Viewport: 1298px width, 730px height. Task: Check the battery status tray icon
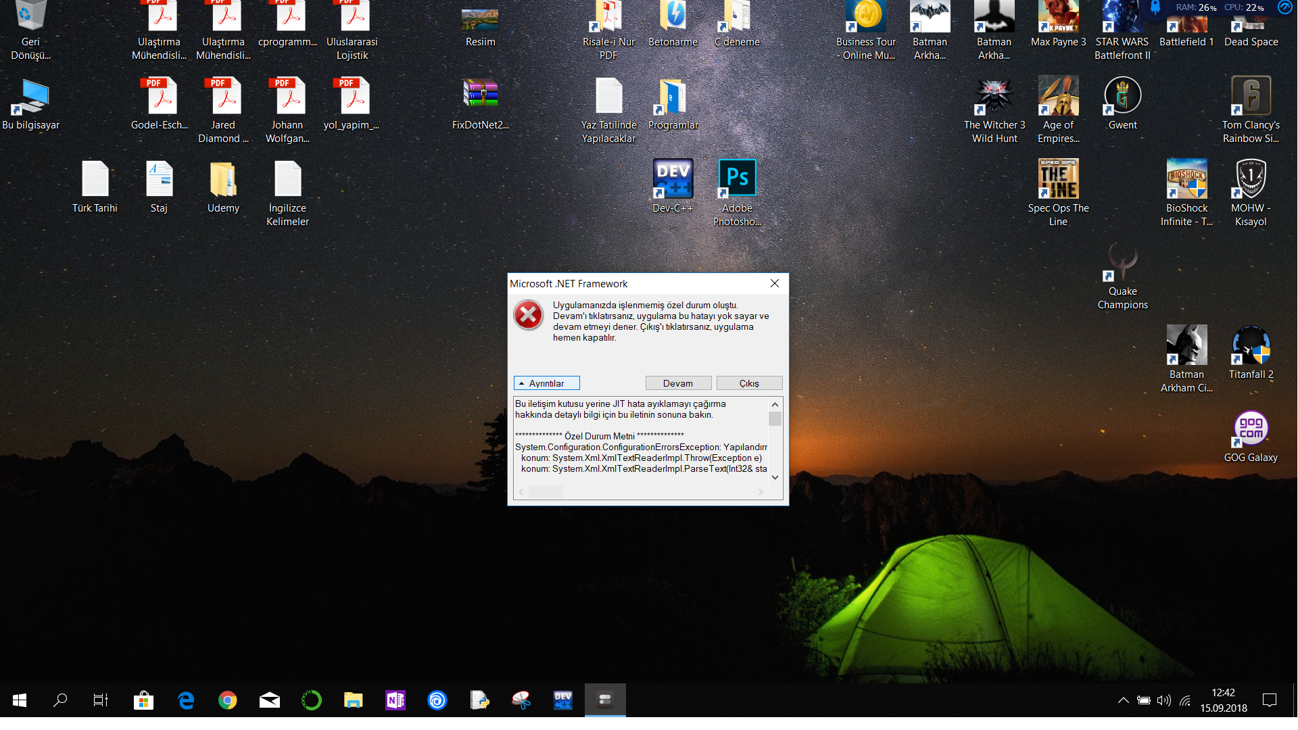click(1143, 700)
